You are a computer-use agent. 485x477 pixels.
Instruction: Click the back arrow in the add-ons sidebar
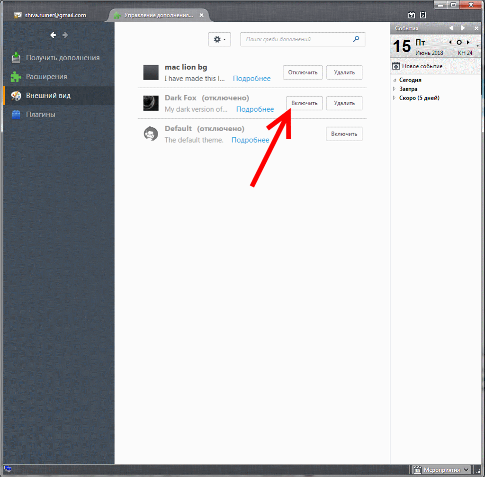53,35
